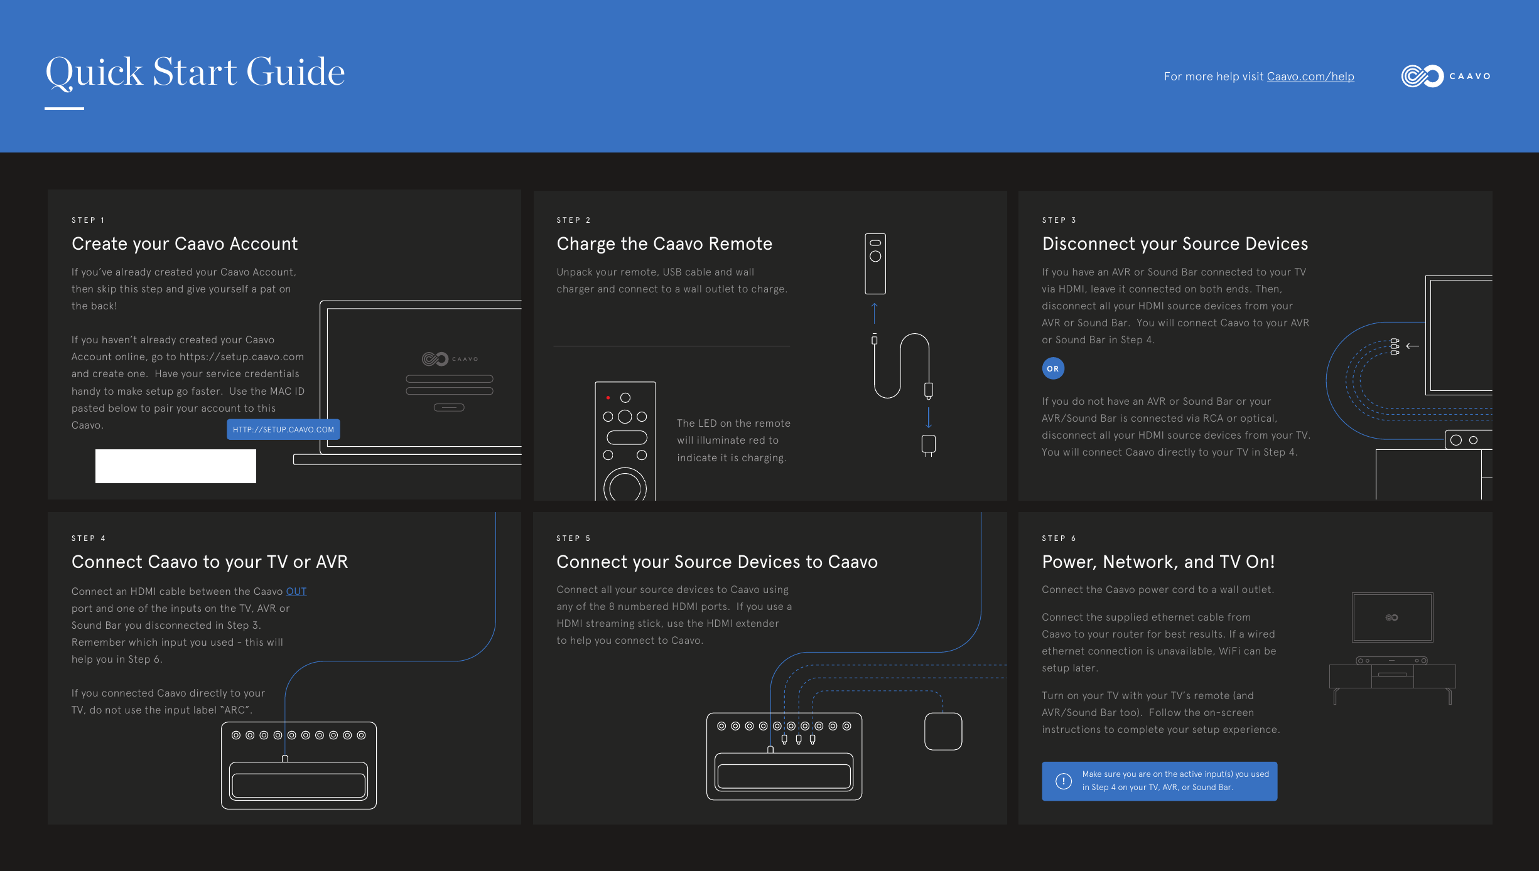Click the Step 4 Caavo box illustration
This screenshot has width=1539, height=871.
pos(299,766)
